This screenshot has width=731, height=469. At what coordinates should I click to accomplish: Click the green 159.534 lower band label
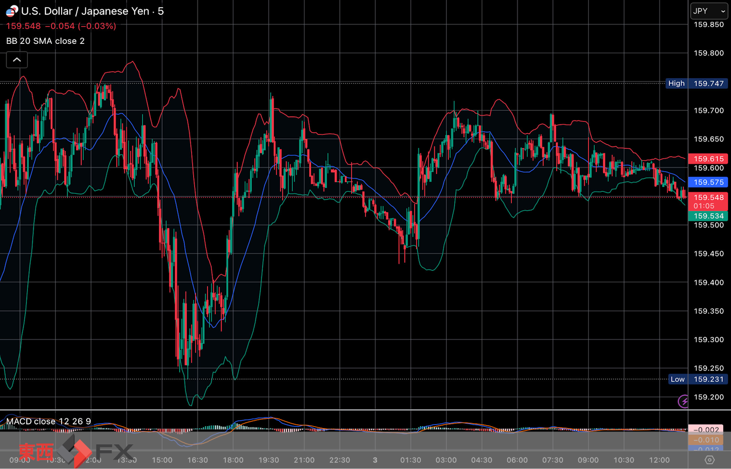click(708, 216)
